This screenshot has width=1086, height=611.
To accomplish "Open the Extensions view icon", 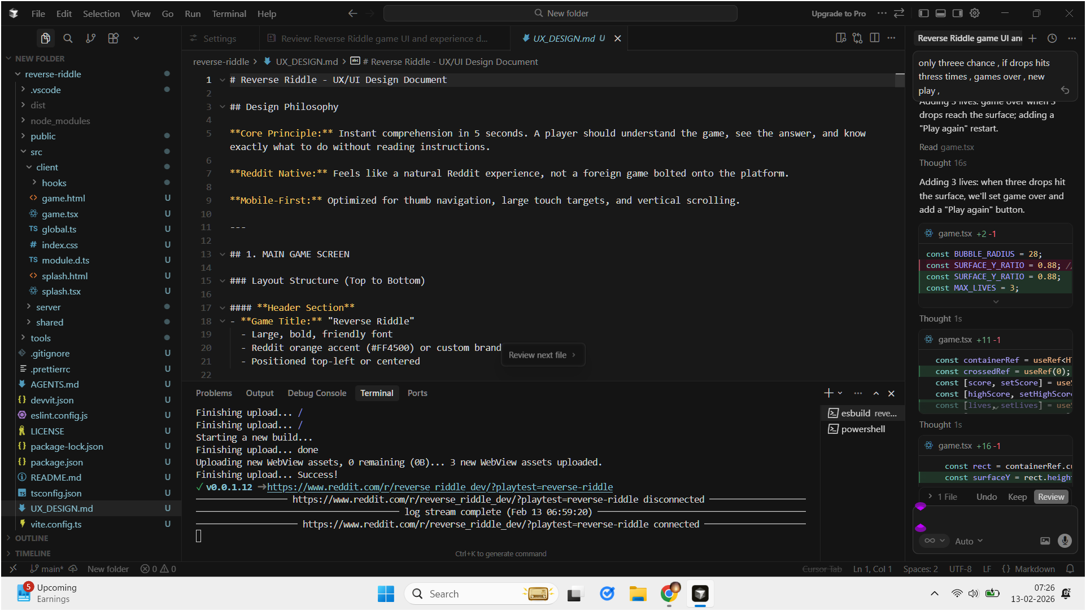I will [114, 38].
